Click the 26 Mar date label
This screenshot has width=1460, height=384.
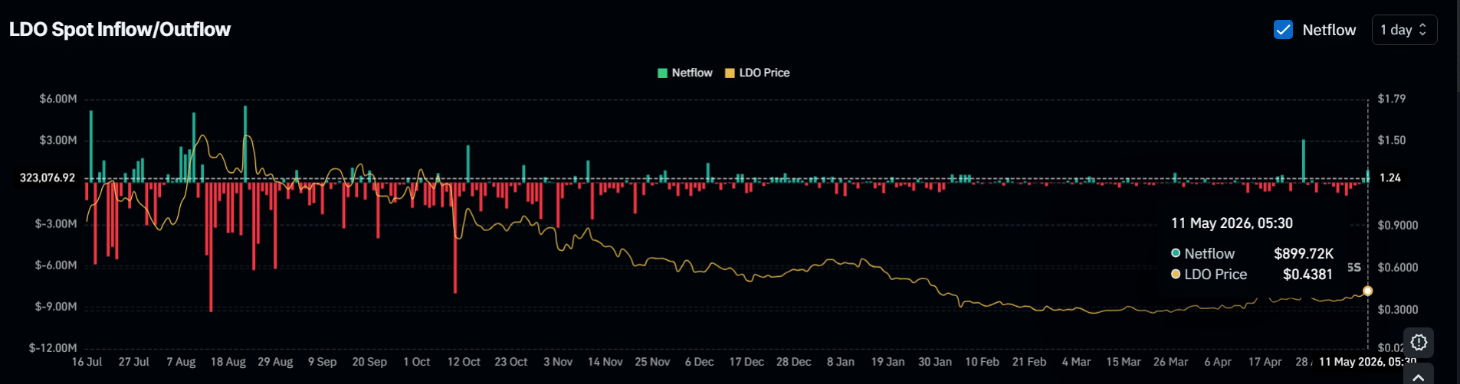pyautogui.click(x=1170, y=362)
